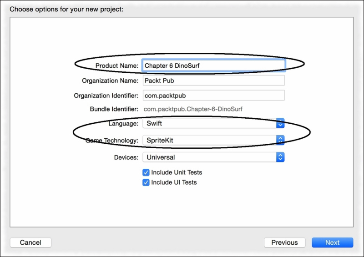364x257 pixels.
Task: Click the 'Devices:' label
Action: coord(126,157)
